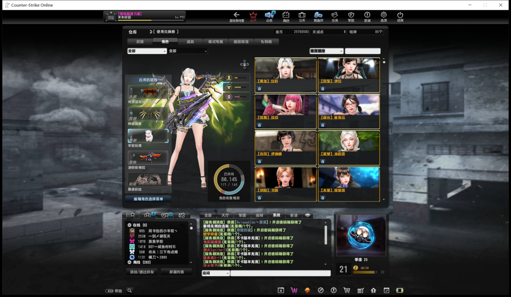
Task: Open the 制造所 crafting icon
Action: click(x=318, y=17)
